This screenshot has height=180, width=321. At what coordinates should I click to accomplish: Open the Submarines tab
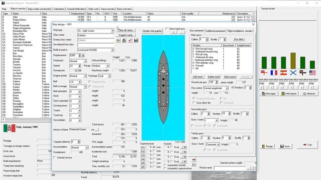point(59,9)
